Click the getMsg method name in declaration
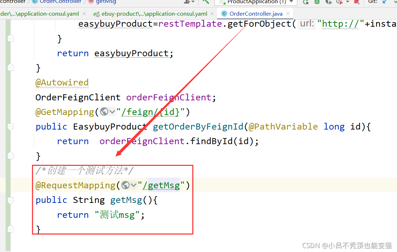The height and width of the screenshot is (252, 397). point(126,200)
